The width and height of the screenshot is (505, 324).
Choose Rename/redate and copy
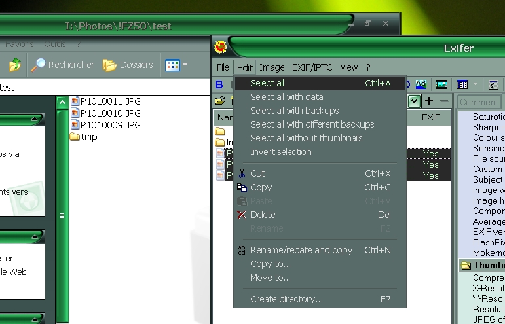[301, 250]
